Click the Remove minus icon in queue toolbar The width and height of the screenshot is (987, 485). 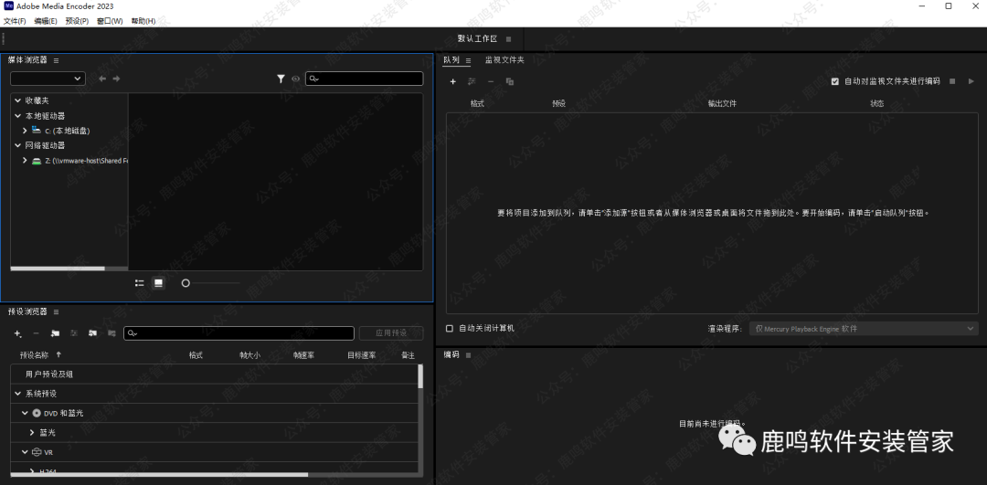pos(491,82)
